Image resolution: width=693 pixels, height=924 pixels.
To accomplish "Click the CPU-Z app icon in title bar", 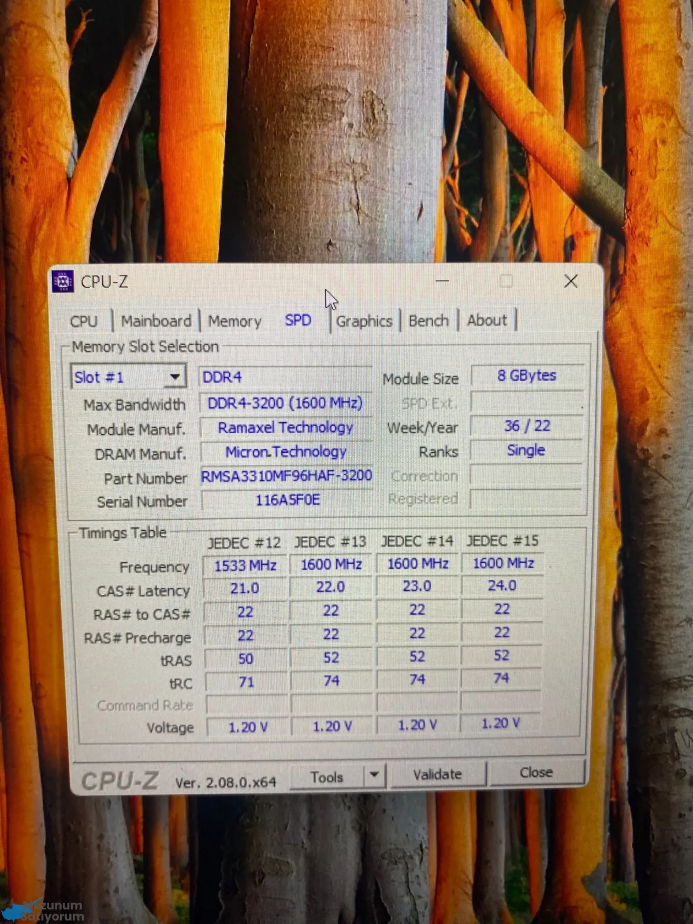I will pyautogui.click(x=62, y=282).
